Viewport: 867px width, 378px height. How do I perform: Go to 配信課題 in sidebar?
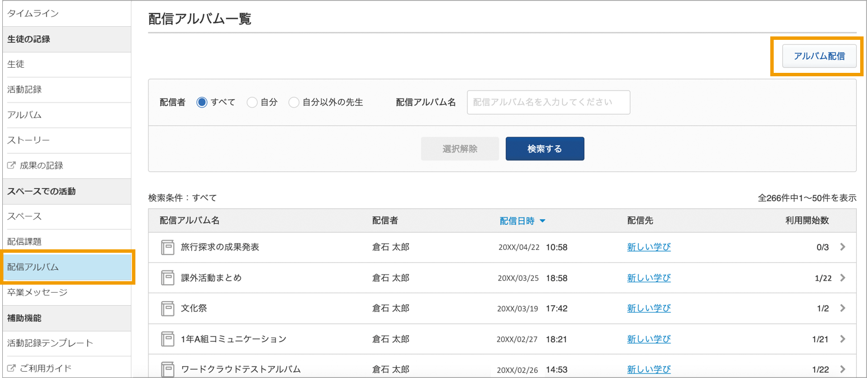(66, 241)
